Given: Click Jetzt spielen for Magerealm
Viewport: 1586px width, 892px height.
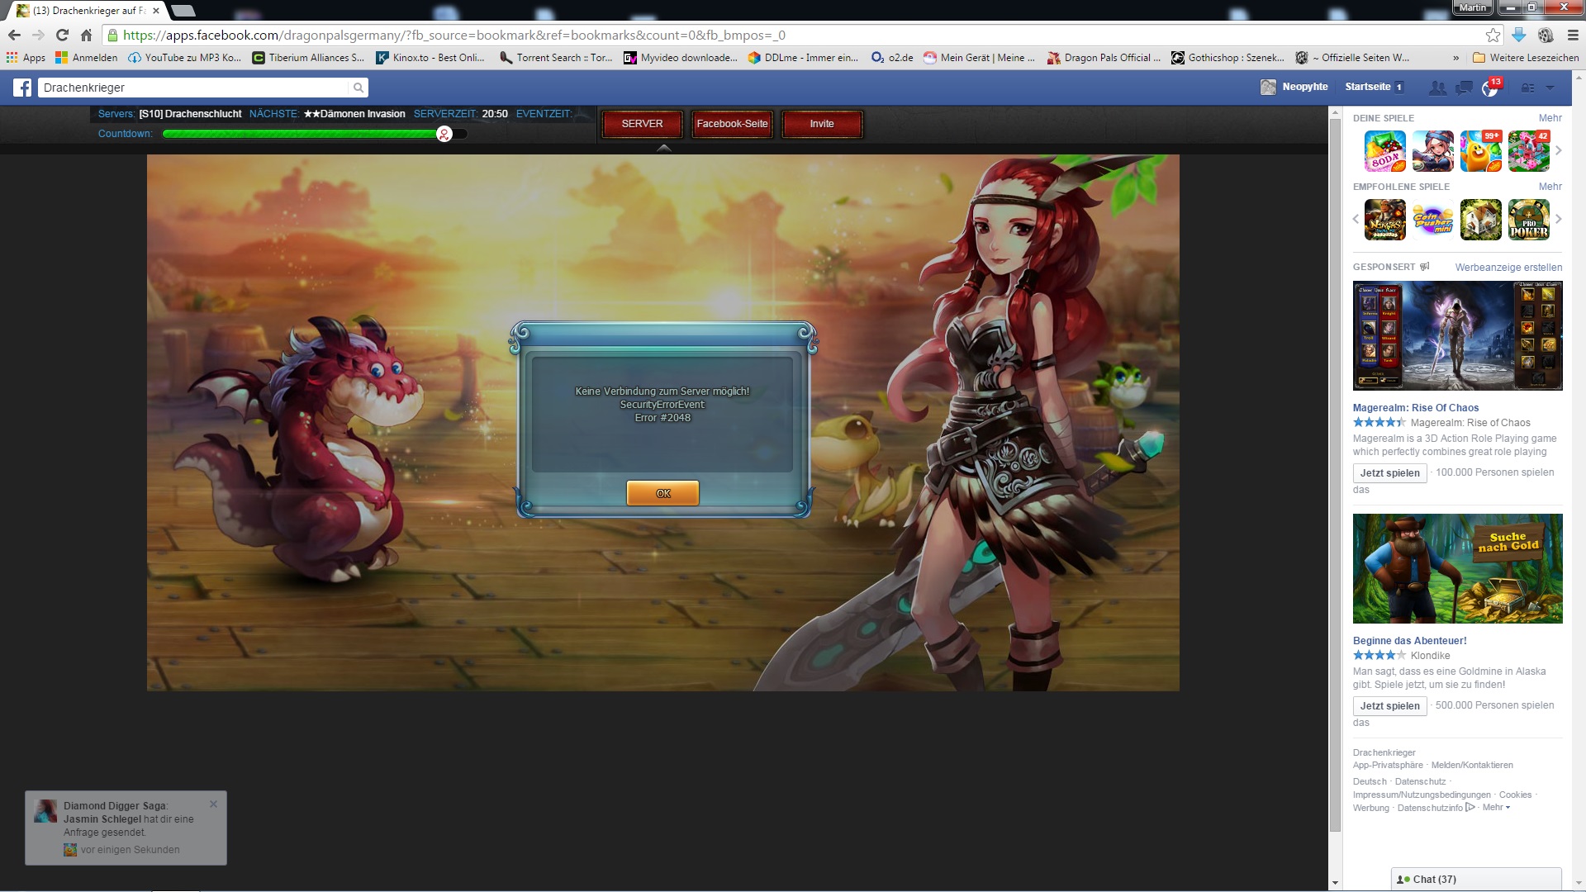Looking at the screenshot, I should pos(1389,473).
